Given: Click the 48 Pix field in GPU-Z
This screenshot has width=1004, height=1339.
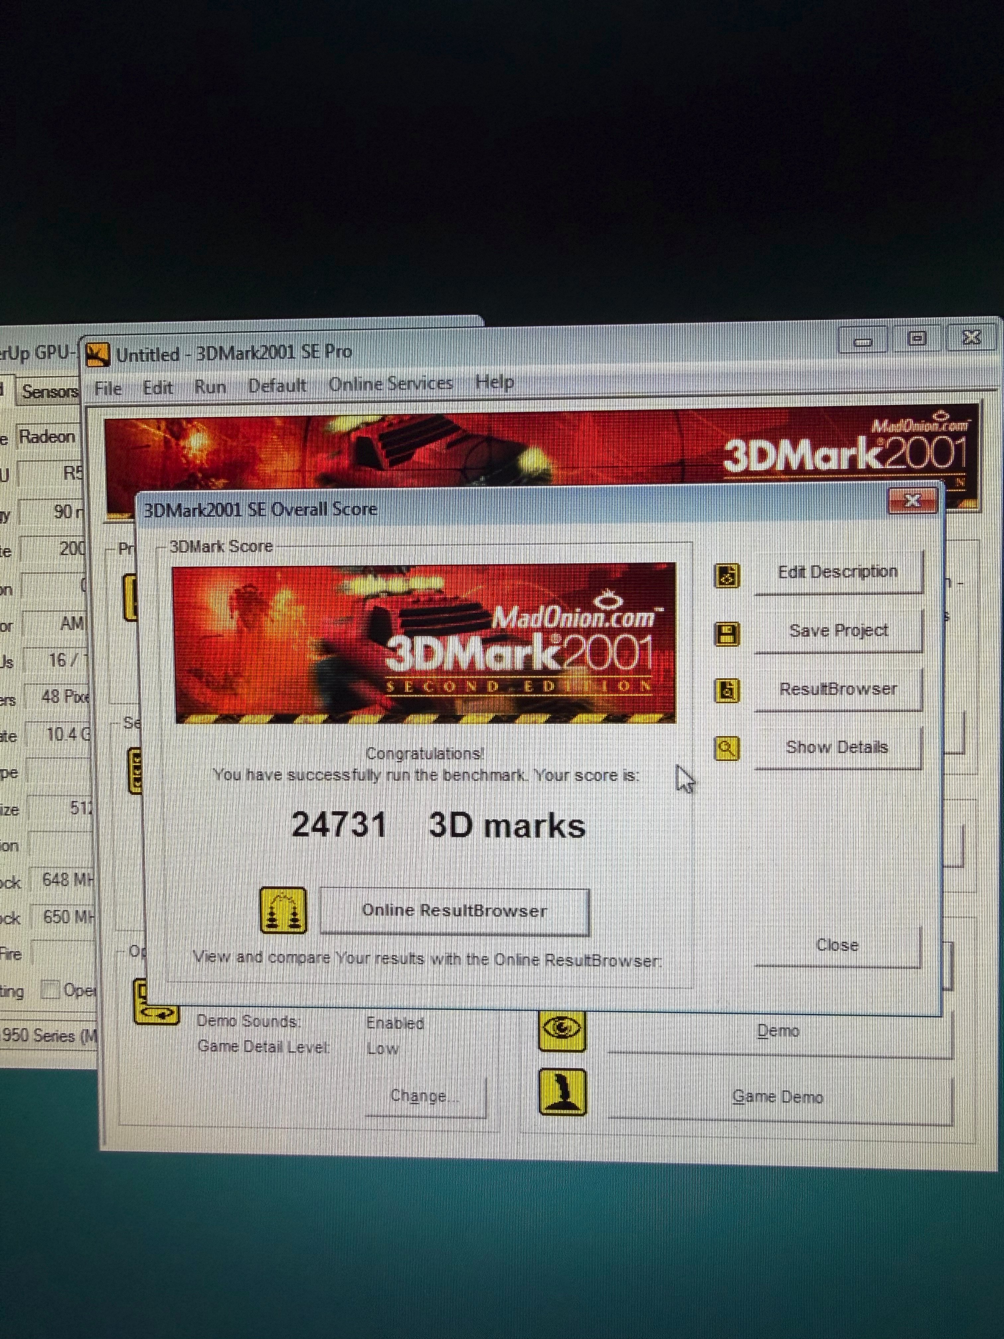Looking at the screenshot, I should pos(58,697).
